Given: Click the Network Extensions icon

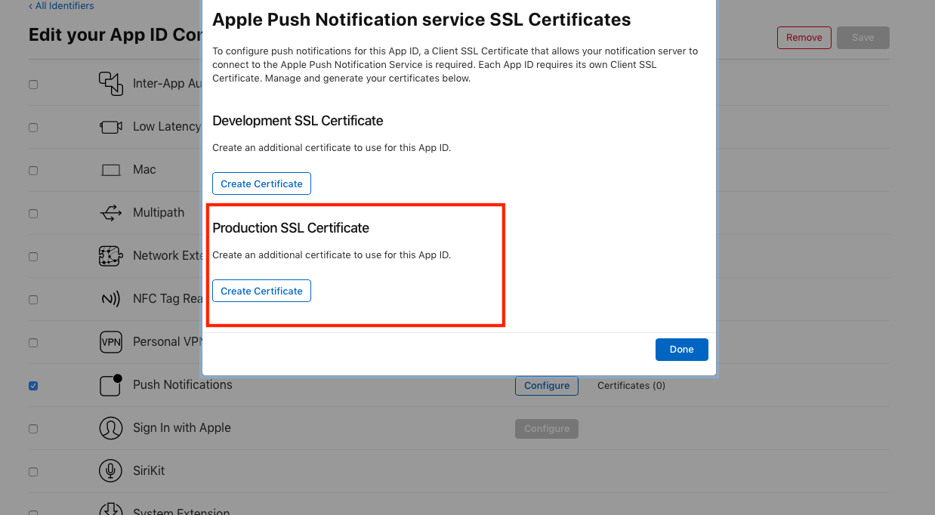Looking at the screenshot, I should 111,256.
